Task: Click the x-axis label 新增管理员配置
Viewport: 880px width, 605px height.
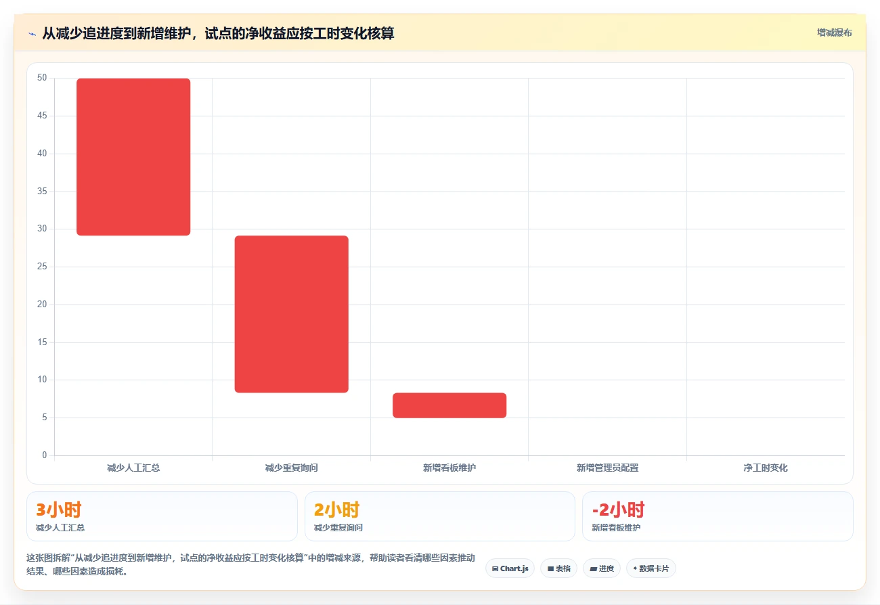Action: point(607,468)
